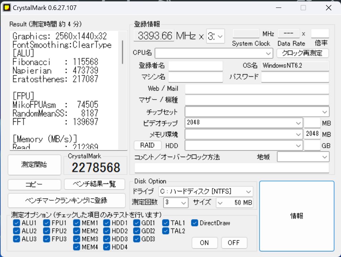Viewport: 341px width, 257px height.
Task: Toggle the TAL1 checkbox
Action: [x=166, y=223]
